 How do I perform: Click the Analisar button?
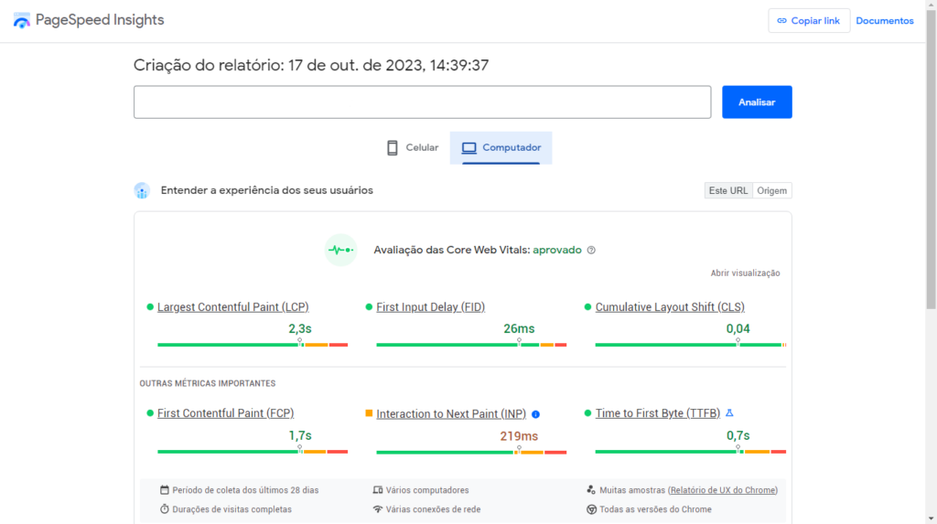click(x=757, y=102)
